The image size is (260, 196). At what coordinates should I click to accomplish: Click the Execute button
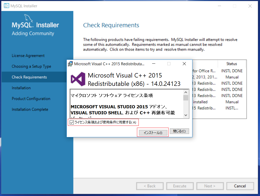180,186
